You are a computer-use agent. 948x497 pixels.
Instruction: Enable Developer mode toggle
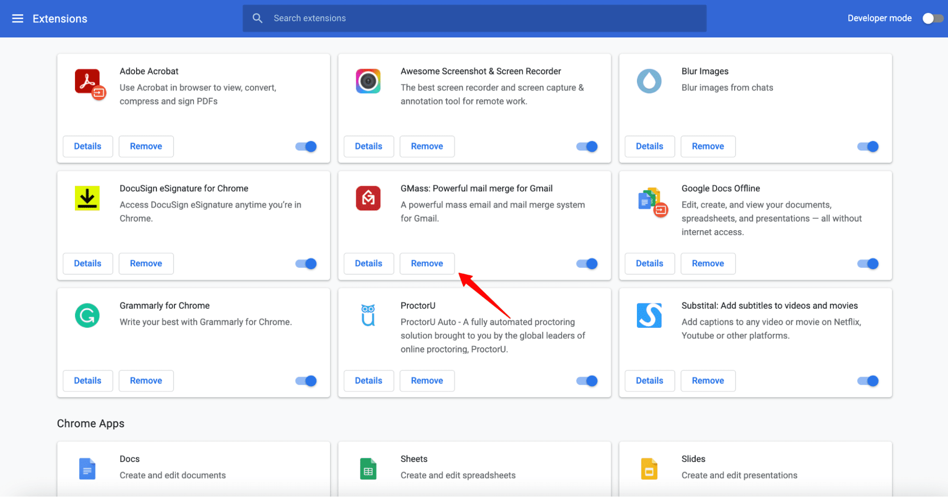[x=932, y=18]
